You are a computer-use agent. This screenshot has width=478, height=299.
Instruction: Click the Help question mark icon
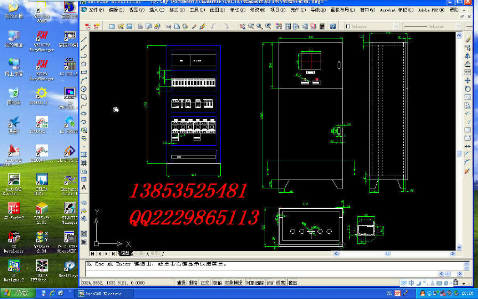pos(333,26)
